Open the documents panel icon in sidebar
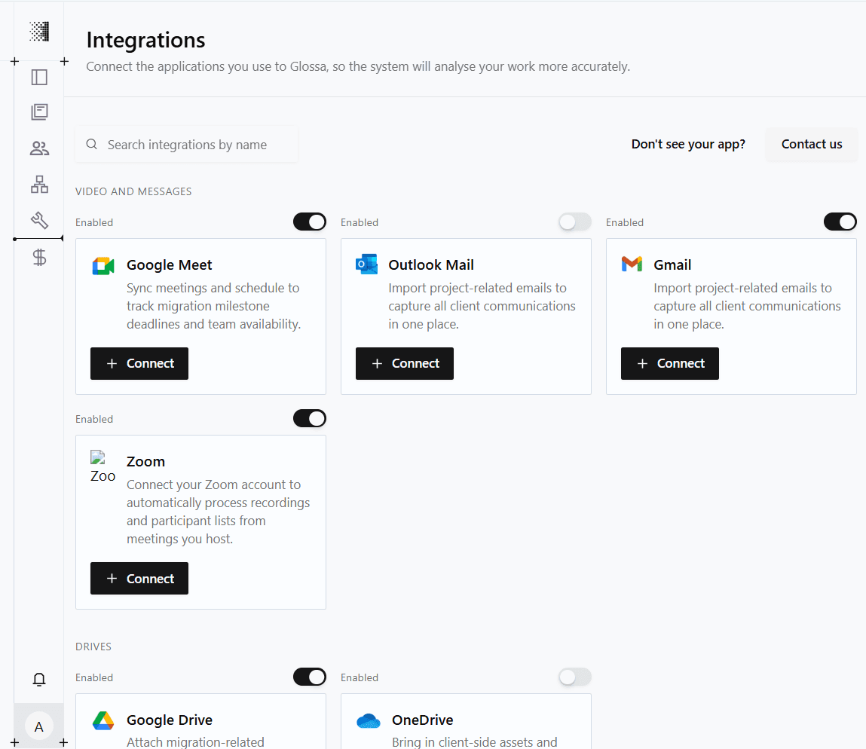The width and height of the screenshot is (866, 749). [38, 112]
